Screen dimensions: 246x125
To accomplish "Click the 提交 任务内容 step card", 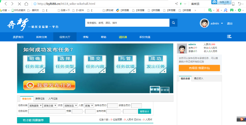I will pos(95,64).
